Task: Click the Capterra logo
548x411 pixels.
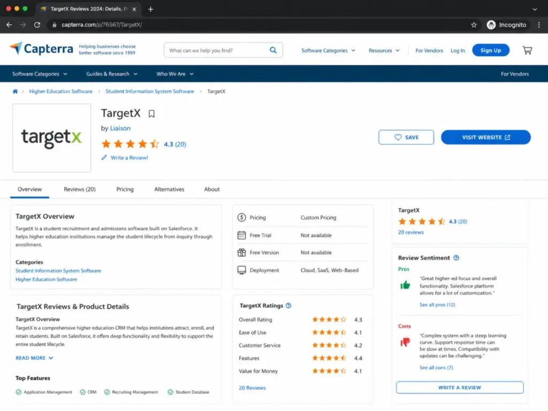Action: pos(41,49)
